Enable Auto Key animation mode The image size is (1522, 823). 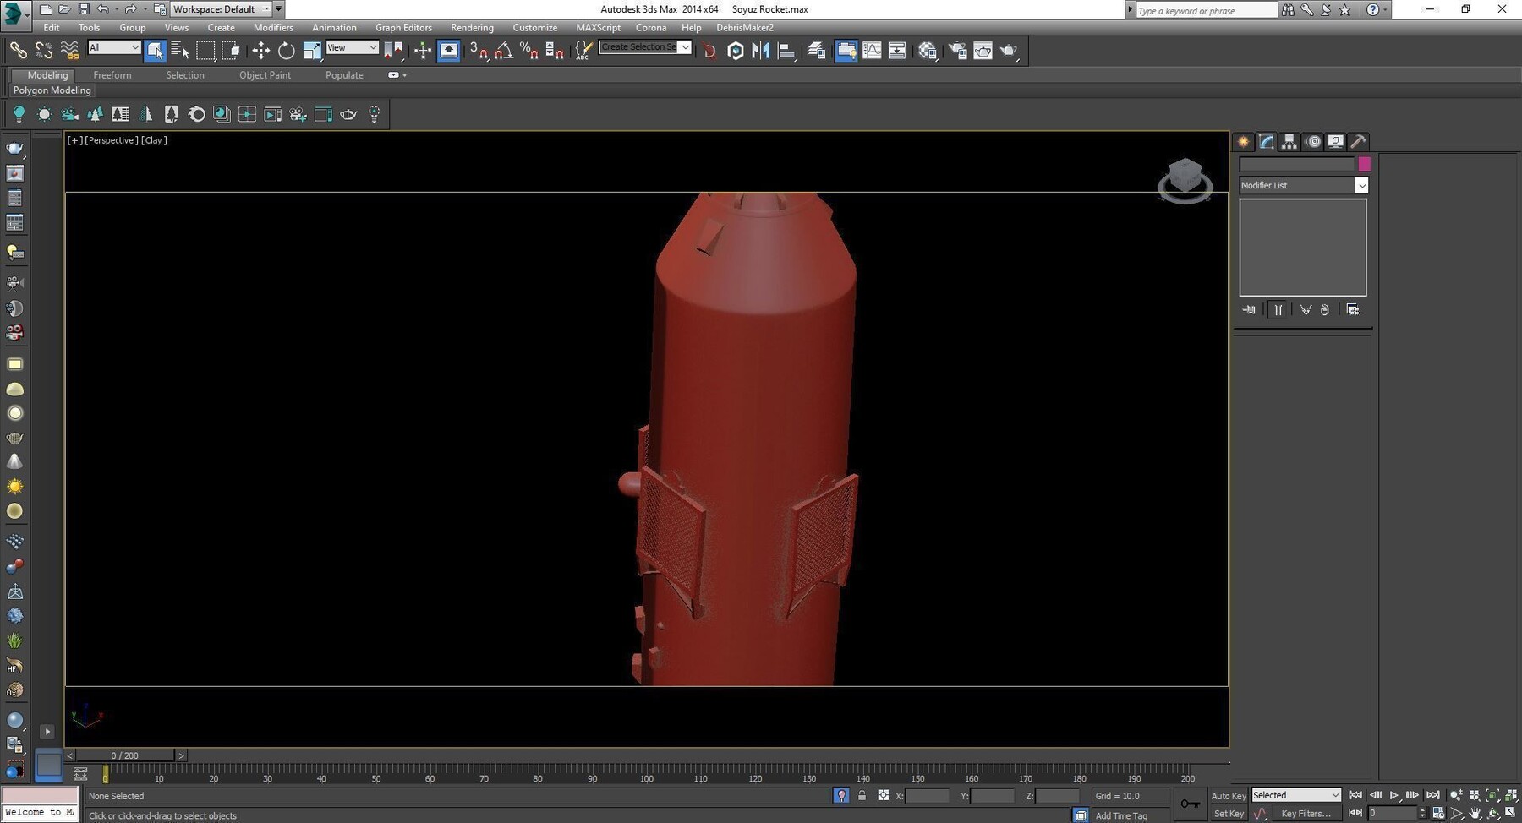pos(1228,795)
